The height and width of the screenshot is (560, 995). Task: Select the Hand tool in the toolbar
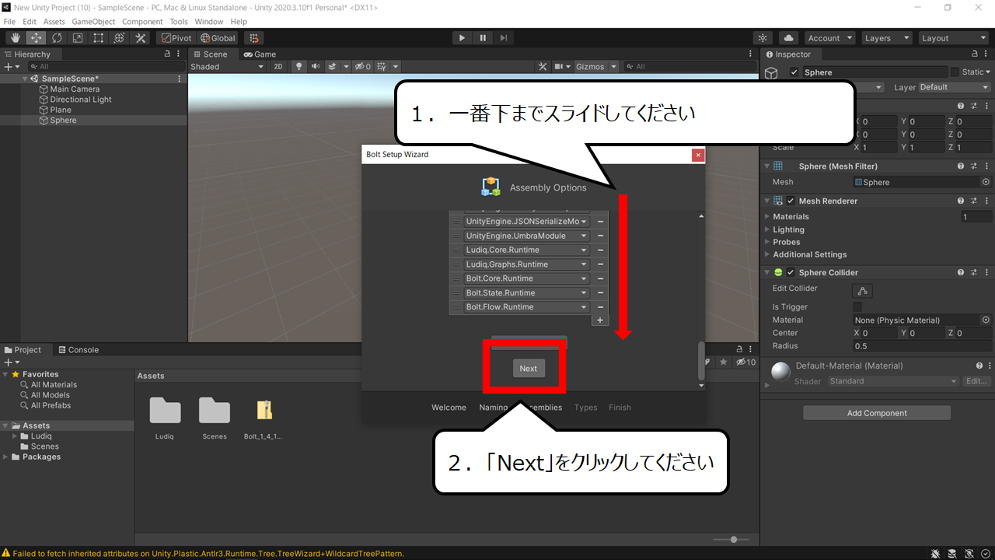15,37
